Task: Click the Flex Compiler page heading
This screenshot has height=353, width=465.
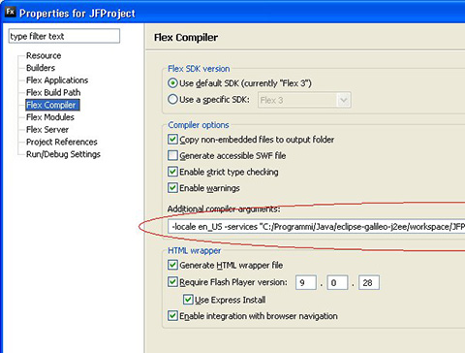Action: point(186,38)
